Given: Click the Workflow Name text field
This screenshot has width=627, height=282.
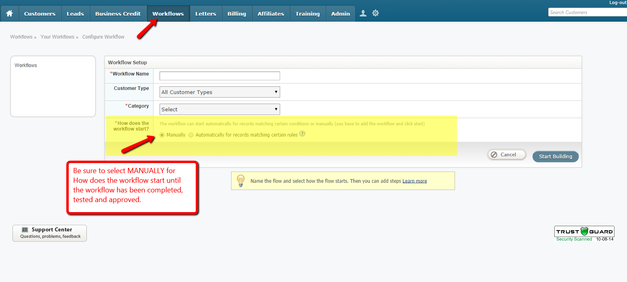Looking at the screenshot, I should click(x=219, y=76).
